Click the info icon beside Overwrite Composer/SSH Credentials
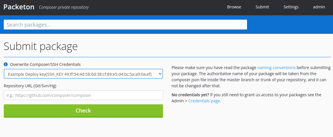Viewport: 333px width, 137px height. click(6, 64)
